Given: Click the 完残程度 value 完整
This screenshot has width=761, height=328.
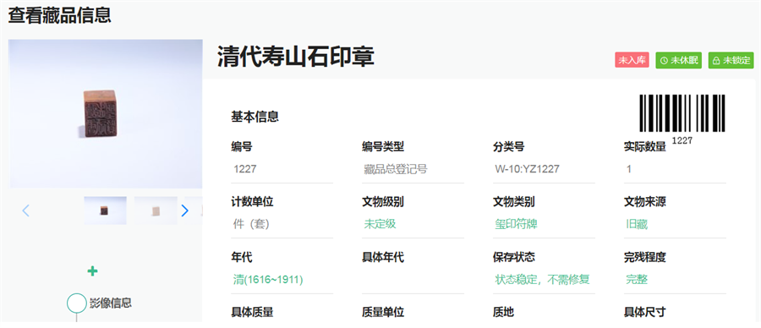Looking at the screenshot, I should tap(637, 280).
